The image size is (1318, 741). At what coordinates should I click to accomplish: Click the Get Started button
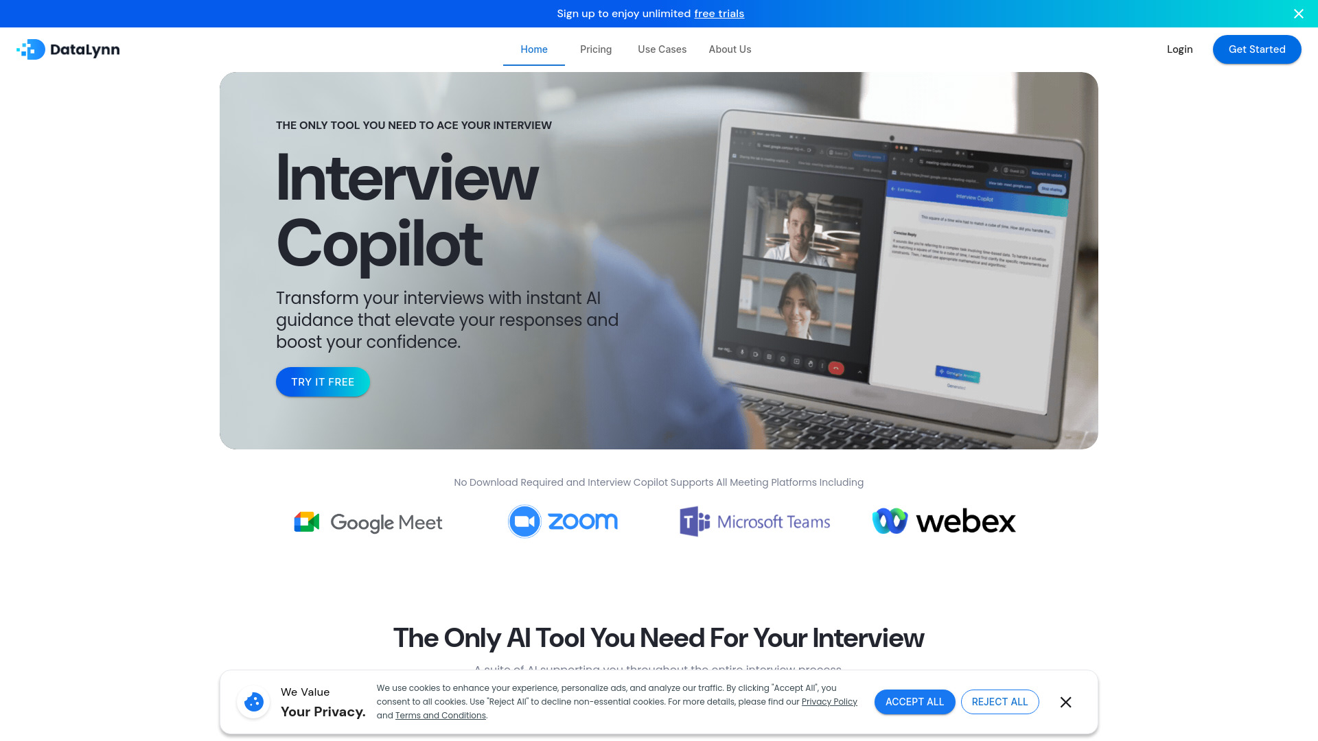pos(1256,49)
